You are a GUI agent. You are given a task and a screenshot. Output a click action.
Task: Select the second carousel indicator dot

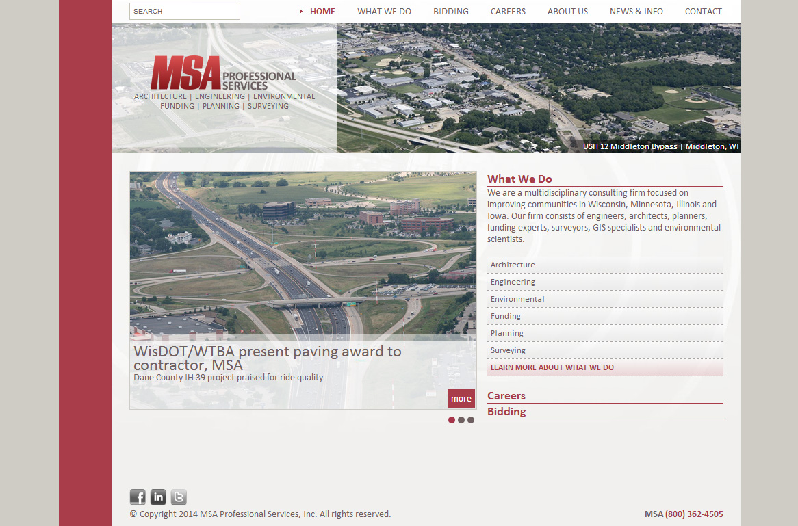pos(461,420)
